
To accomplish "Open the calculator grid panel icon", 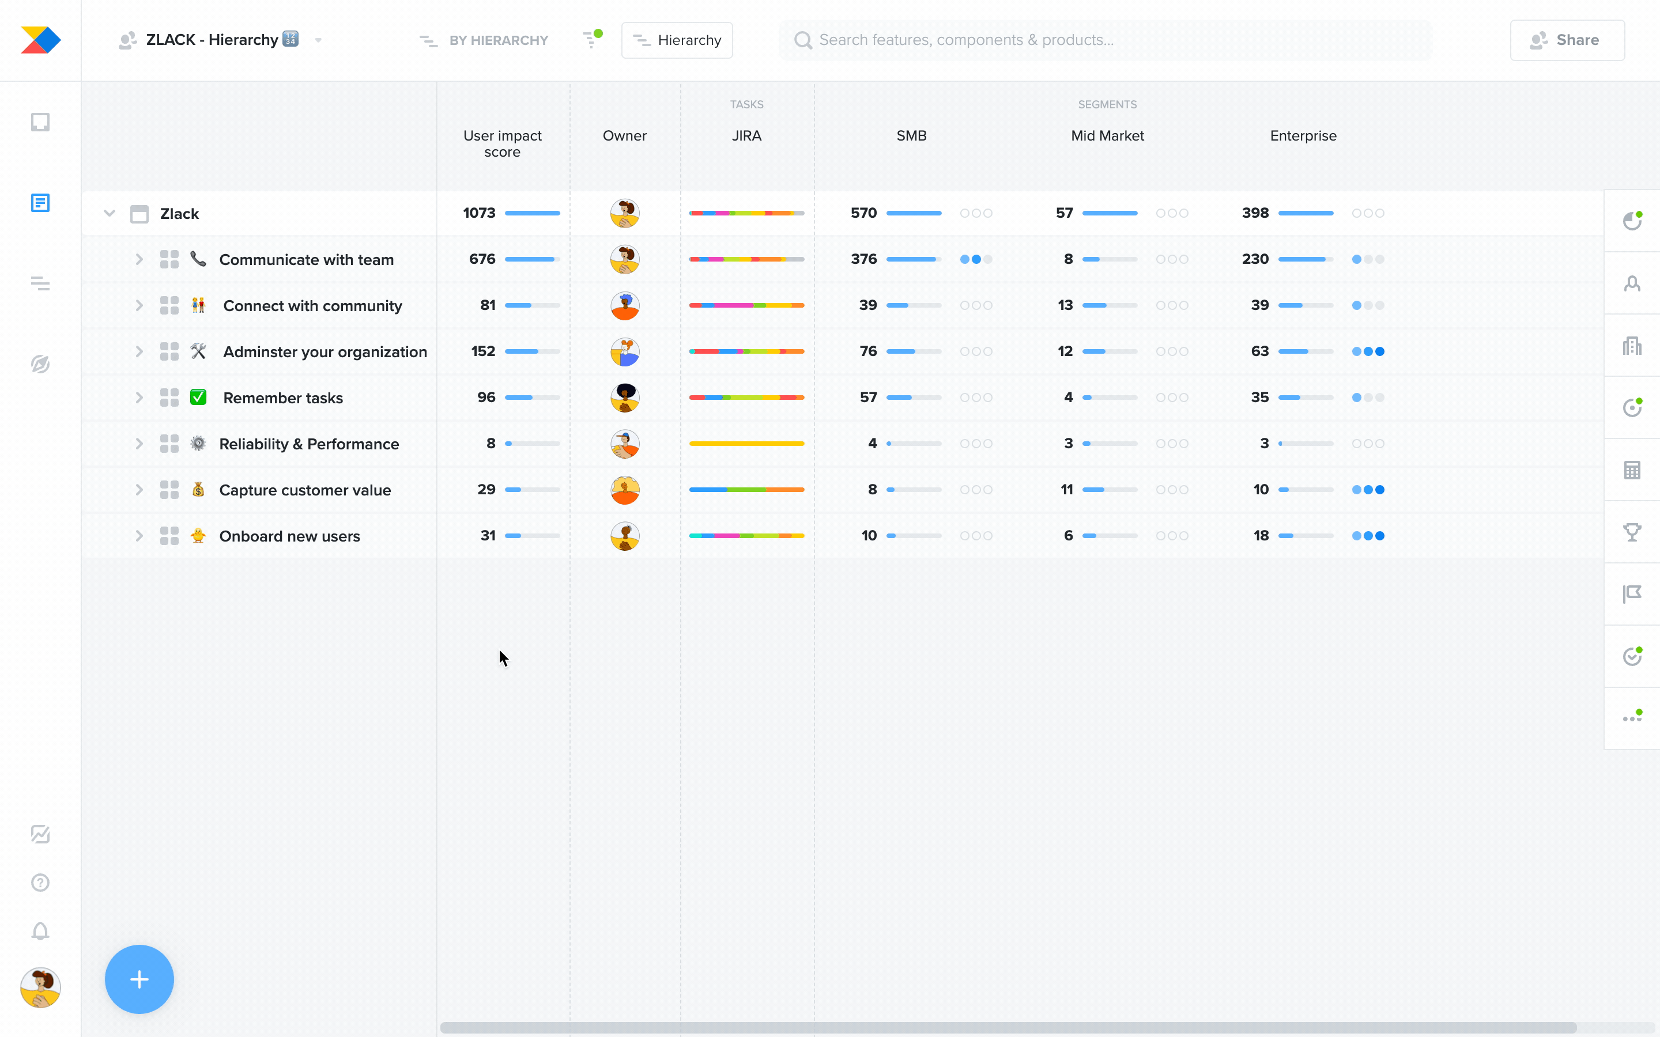I will point(1632,470).
